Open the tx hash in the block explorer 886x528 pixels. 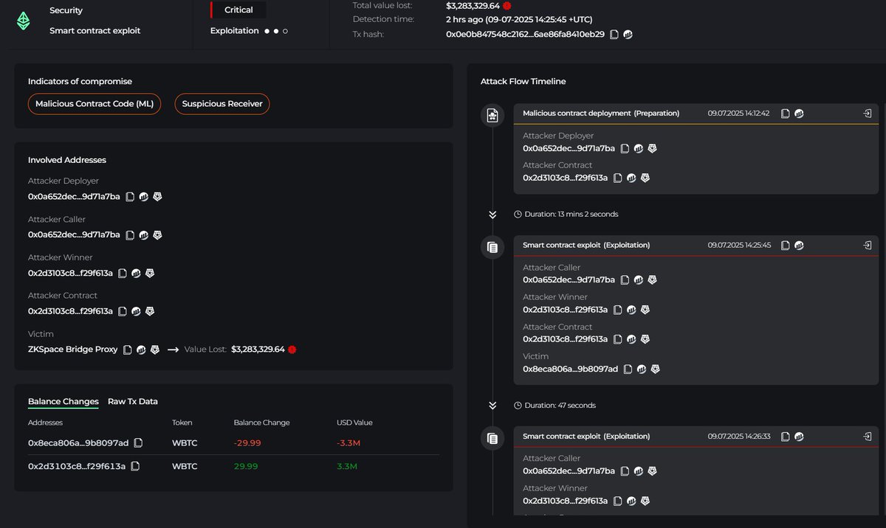[628, 34]
